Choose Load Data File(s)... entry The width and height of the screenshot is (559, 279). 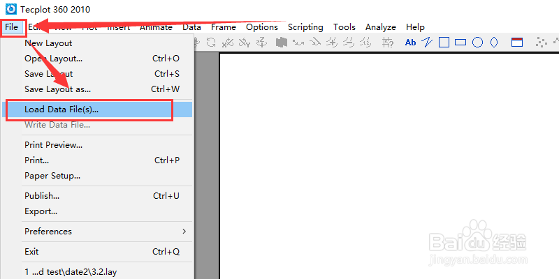(x=97, y=110)
